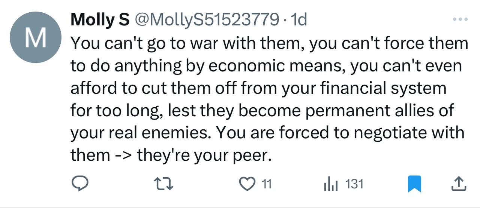
Task: Reply to Molly S's tweet
Action: (79, 184)
